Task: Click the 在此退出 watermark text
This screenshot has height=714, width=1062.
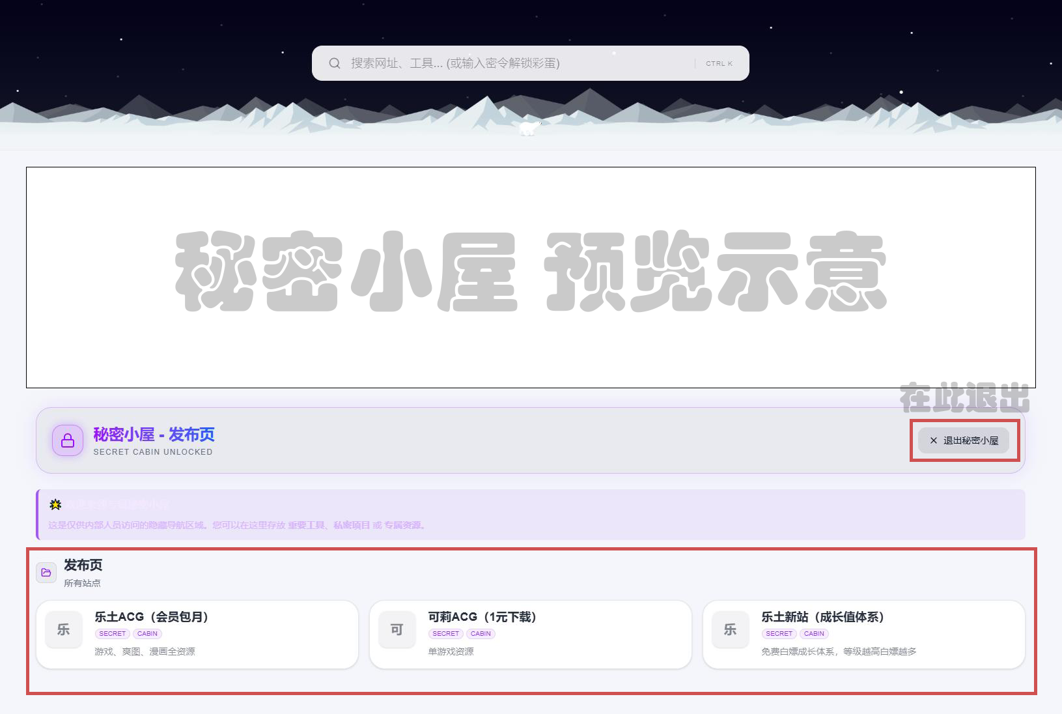Action: point(964,400)
